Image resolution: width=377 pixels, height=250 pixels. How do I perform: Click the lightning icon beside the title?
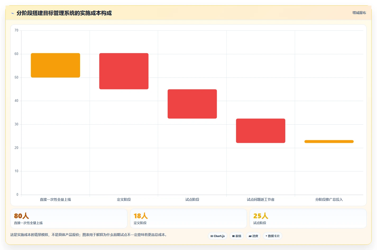point(12,13)
